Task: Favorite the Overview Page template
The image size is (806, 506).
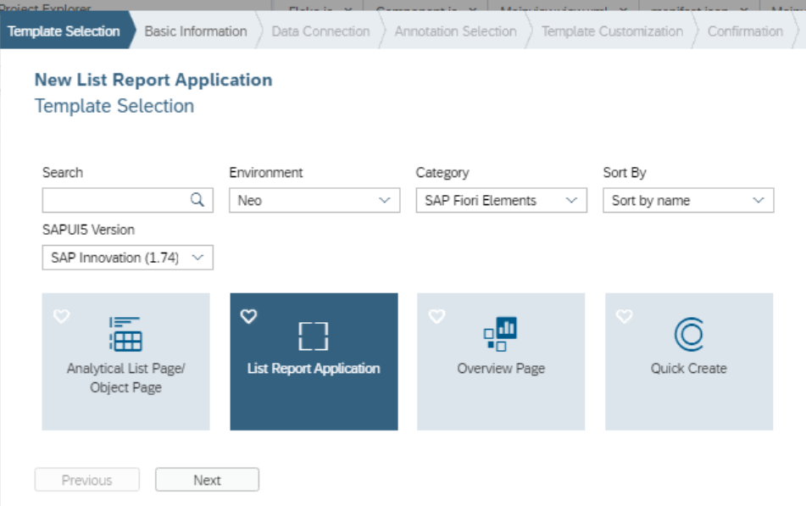Action: coord(436,316)
